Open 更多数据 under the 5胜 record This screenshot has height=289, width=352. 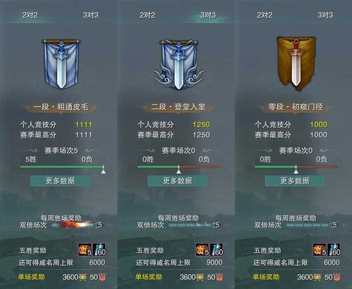click(60, 181)
